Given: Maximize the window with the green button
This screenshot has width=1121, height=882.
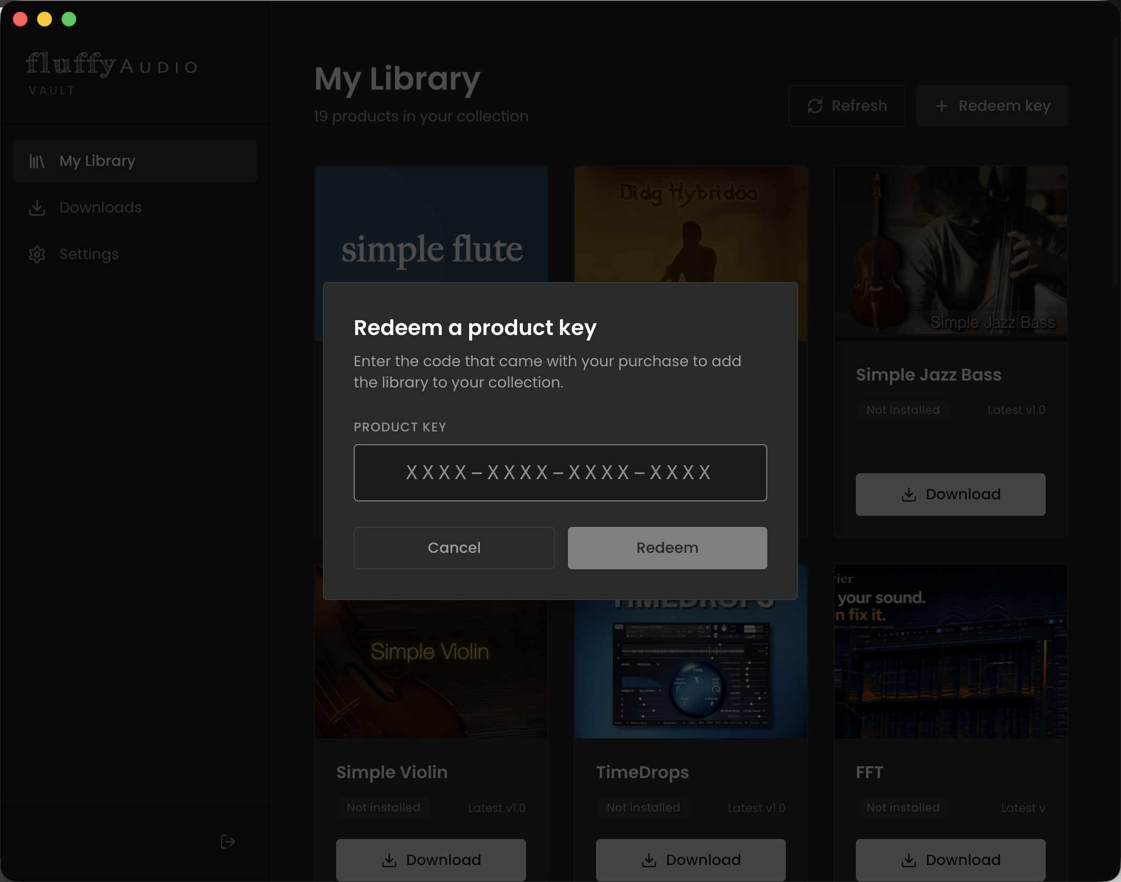Looking at the screenshot, I should pyautogui.click(x=69, y=19).
